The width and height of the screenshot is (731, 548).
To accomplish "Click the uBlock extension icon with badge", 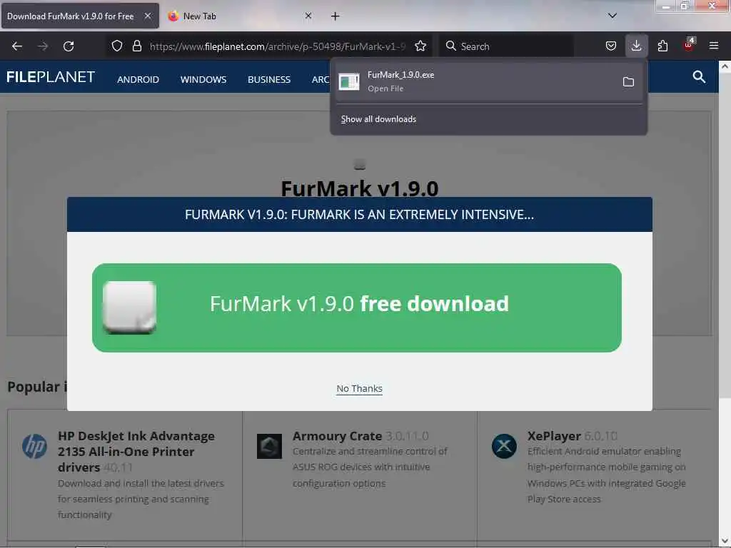I will click(x=688, y=45).
